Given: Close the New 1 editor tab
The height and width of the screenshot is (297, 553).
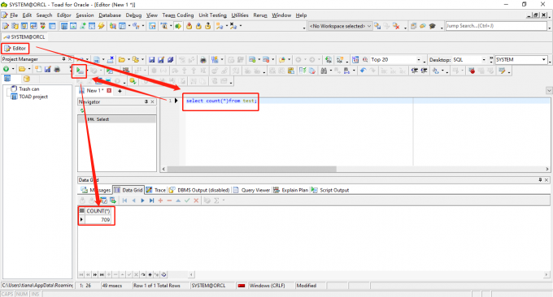Looking at the screenshot, I should tap(109, 90).
